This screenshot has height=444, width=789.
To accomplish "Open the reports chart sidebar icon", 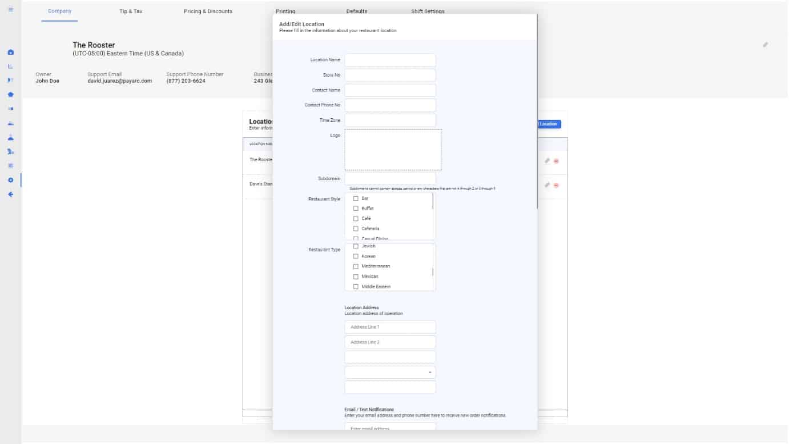I will 10,66.
